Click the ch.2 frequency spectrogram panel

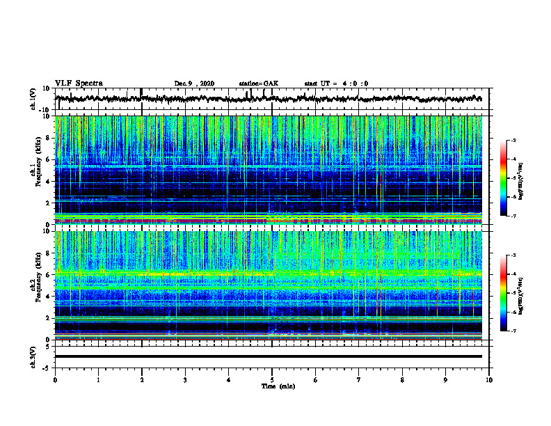[x=269, y=285]
